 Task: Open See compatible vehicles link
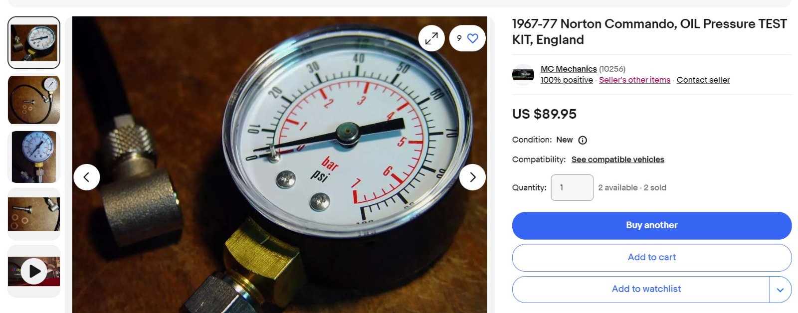coord(617,159)
